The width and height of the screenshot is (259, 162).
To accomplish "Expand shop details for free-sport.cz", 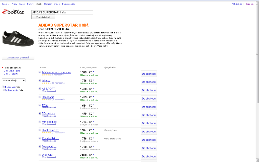I will pos(40,147).
